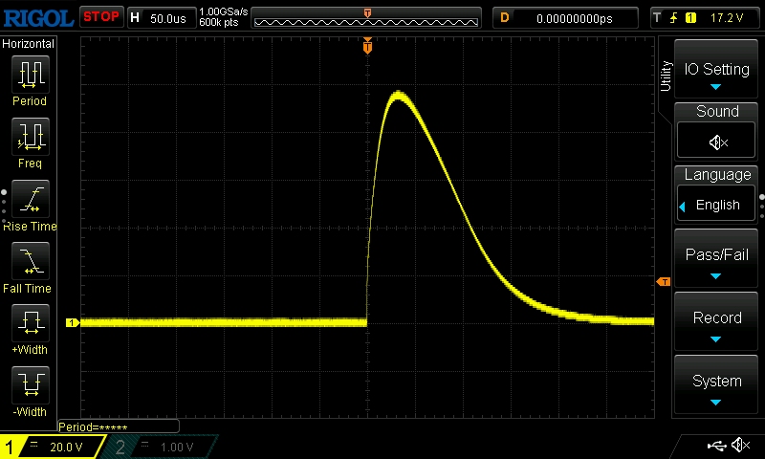Click the muted speaker icon under Sound
This screenshot has width=765, height=459.
pos(717,142)
